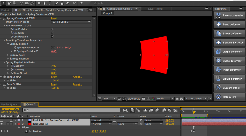
Task: Open the Active Camera view dropdown
Action: pyautogui.click(x=196, y=99)
